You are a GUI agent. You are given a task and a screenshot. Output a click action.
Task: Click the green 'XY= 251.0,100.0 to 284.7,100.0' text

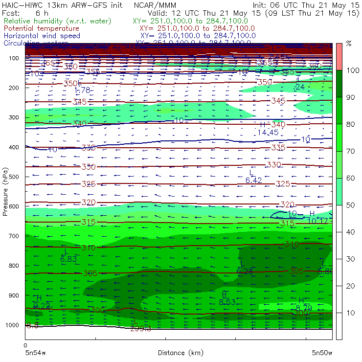pos(190,21)
